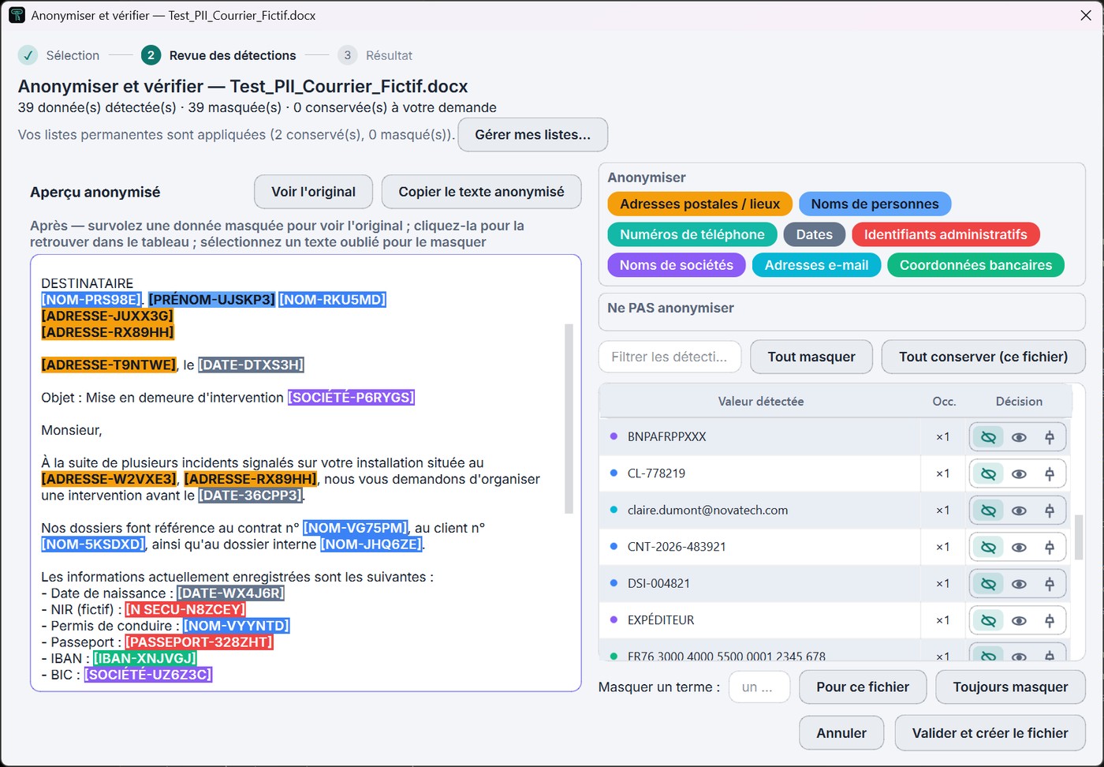This screenshot has width=1104, height=767.
Task: Click the masked tag [NOM-VG75PM]
Action: [x=356, y=528]
